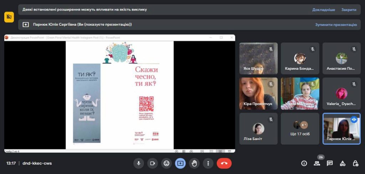Click the Ліза Баніт participant tile
The width and height of the screenshot is (365, 174).
tap(258, 128)
